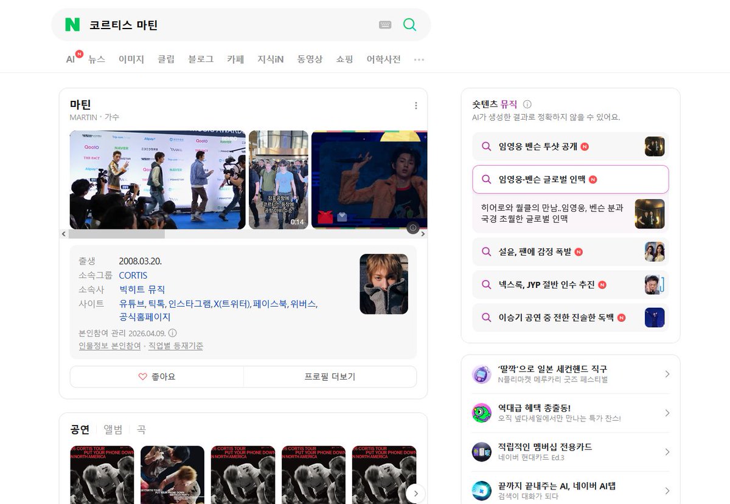This screenshot has height=504, width=730.
Task: Select the 공연 tab in works section
Action: (x=80, y=429)
